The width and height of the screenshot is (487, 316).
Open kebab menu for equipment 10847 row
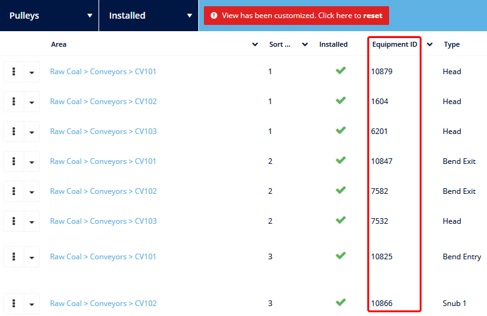tap(14, 161)
